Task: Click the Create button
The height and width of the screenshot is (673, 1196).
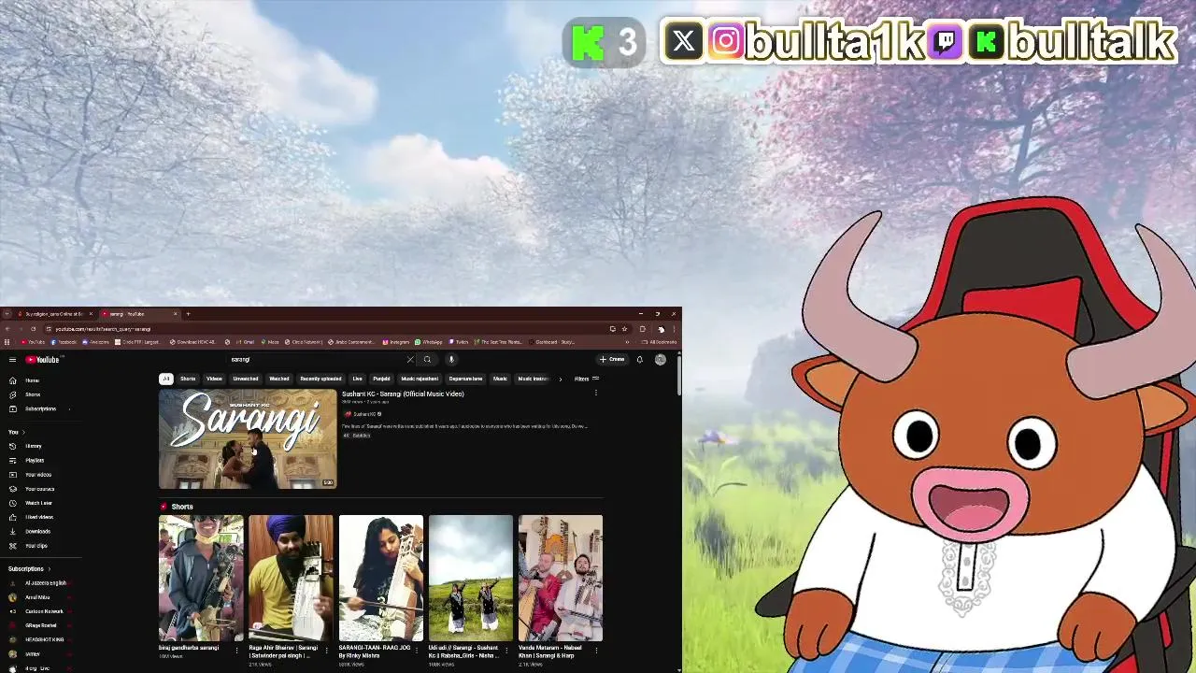Action: pos(612,360)
